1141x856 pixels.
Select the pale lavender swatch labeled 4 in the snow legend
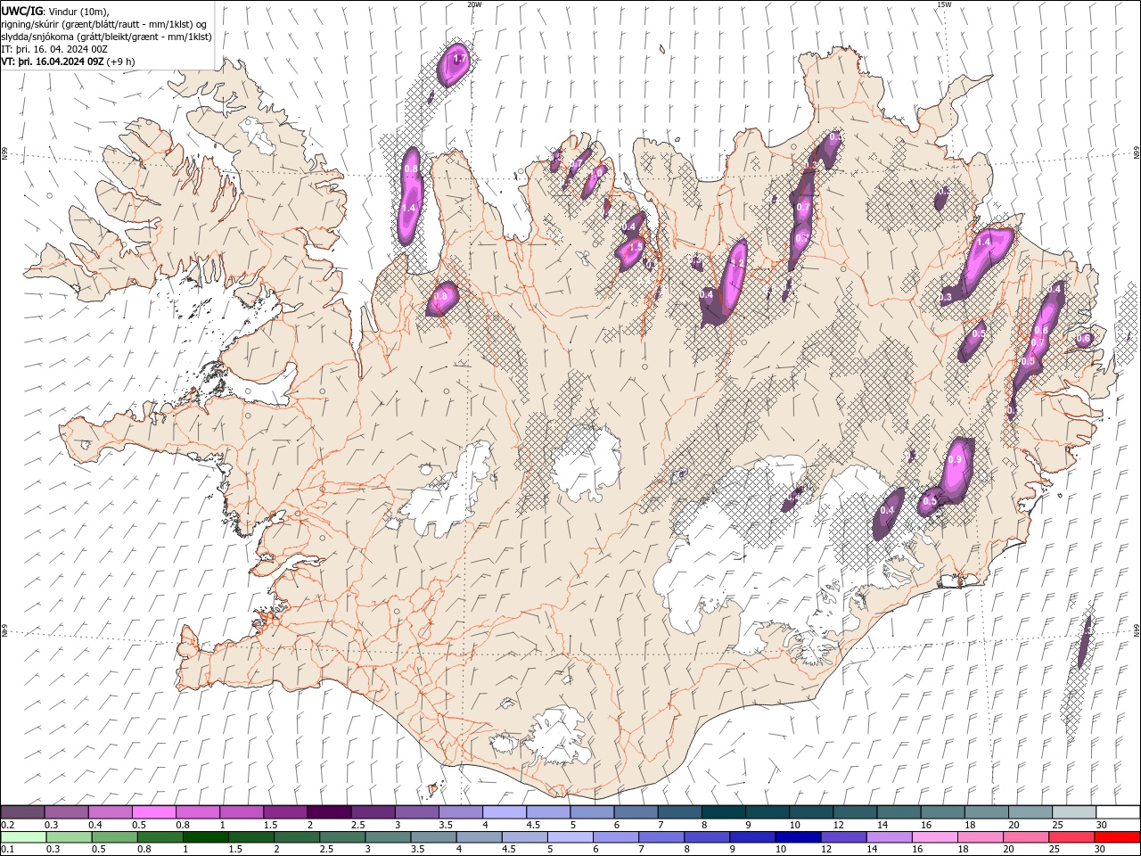click(x=505, y=812)
